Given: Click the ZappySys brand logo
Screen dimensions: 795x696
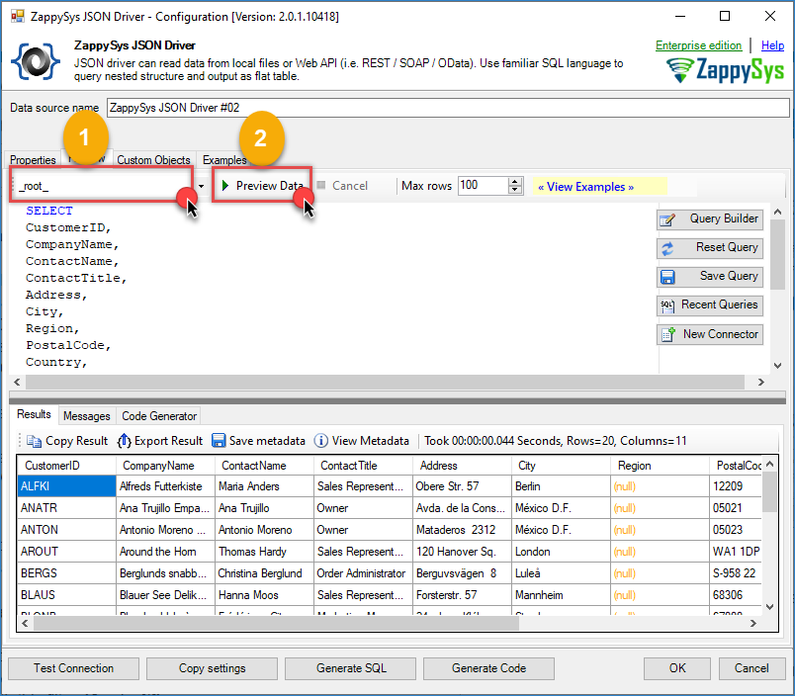Looking at the screenshot, I should (x=725, y=70).
